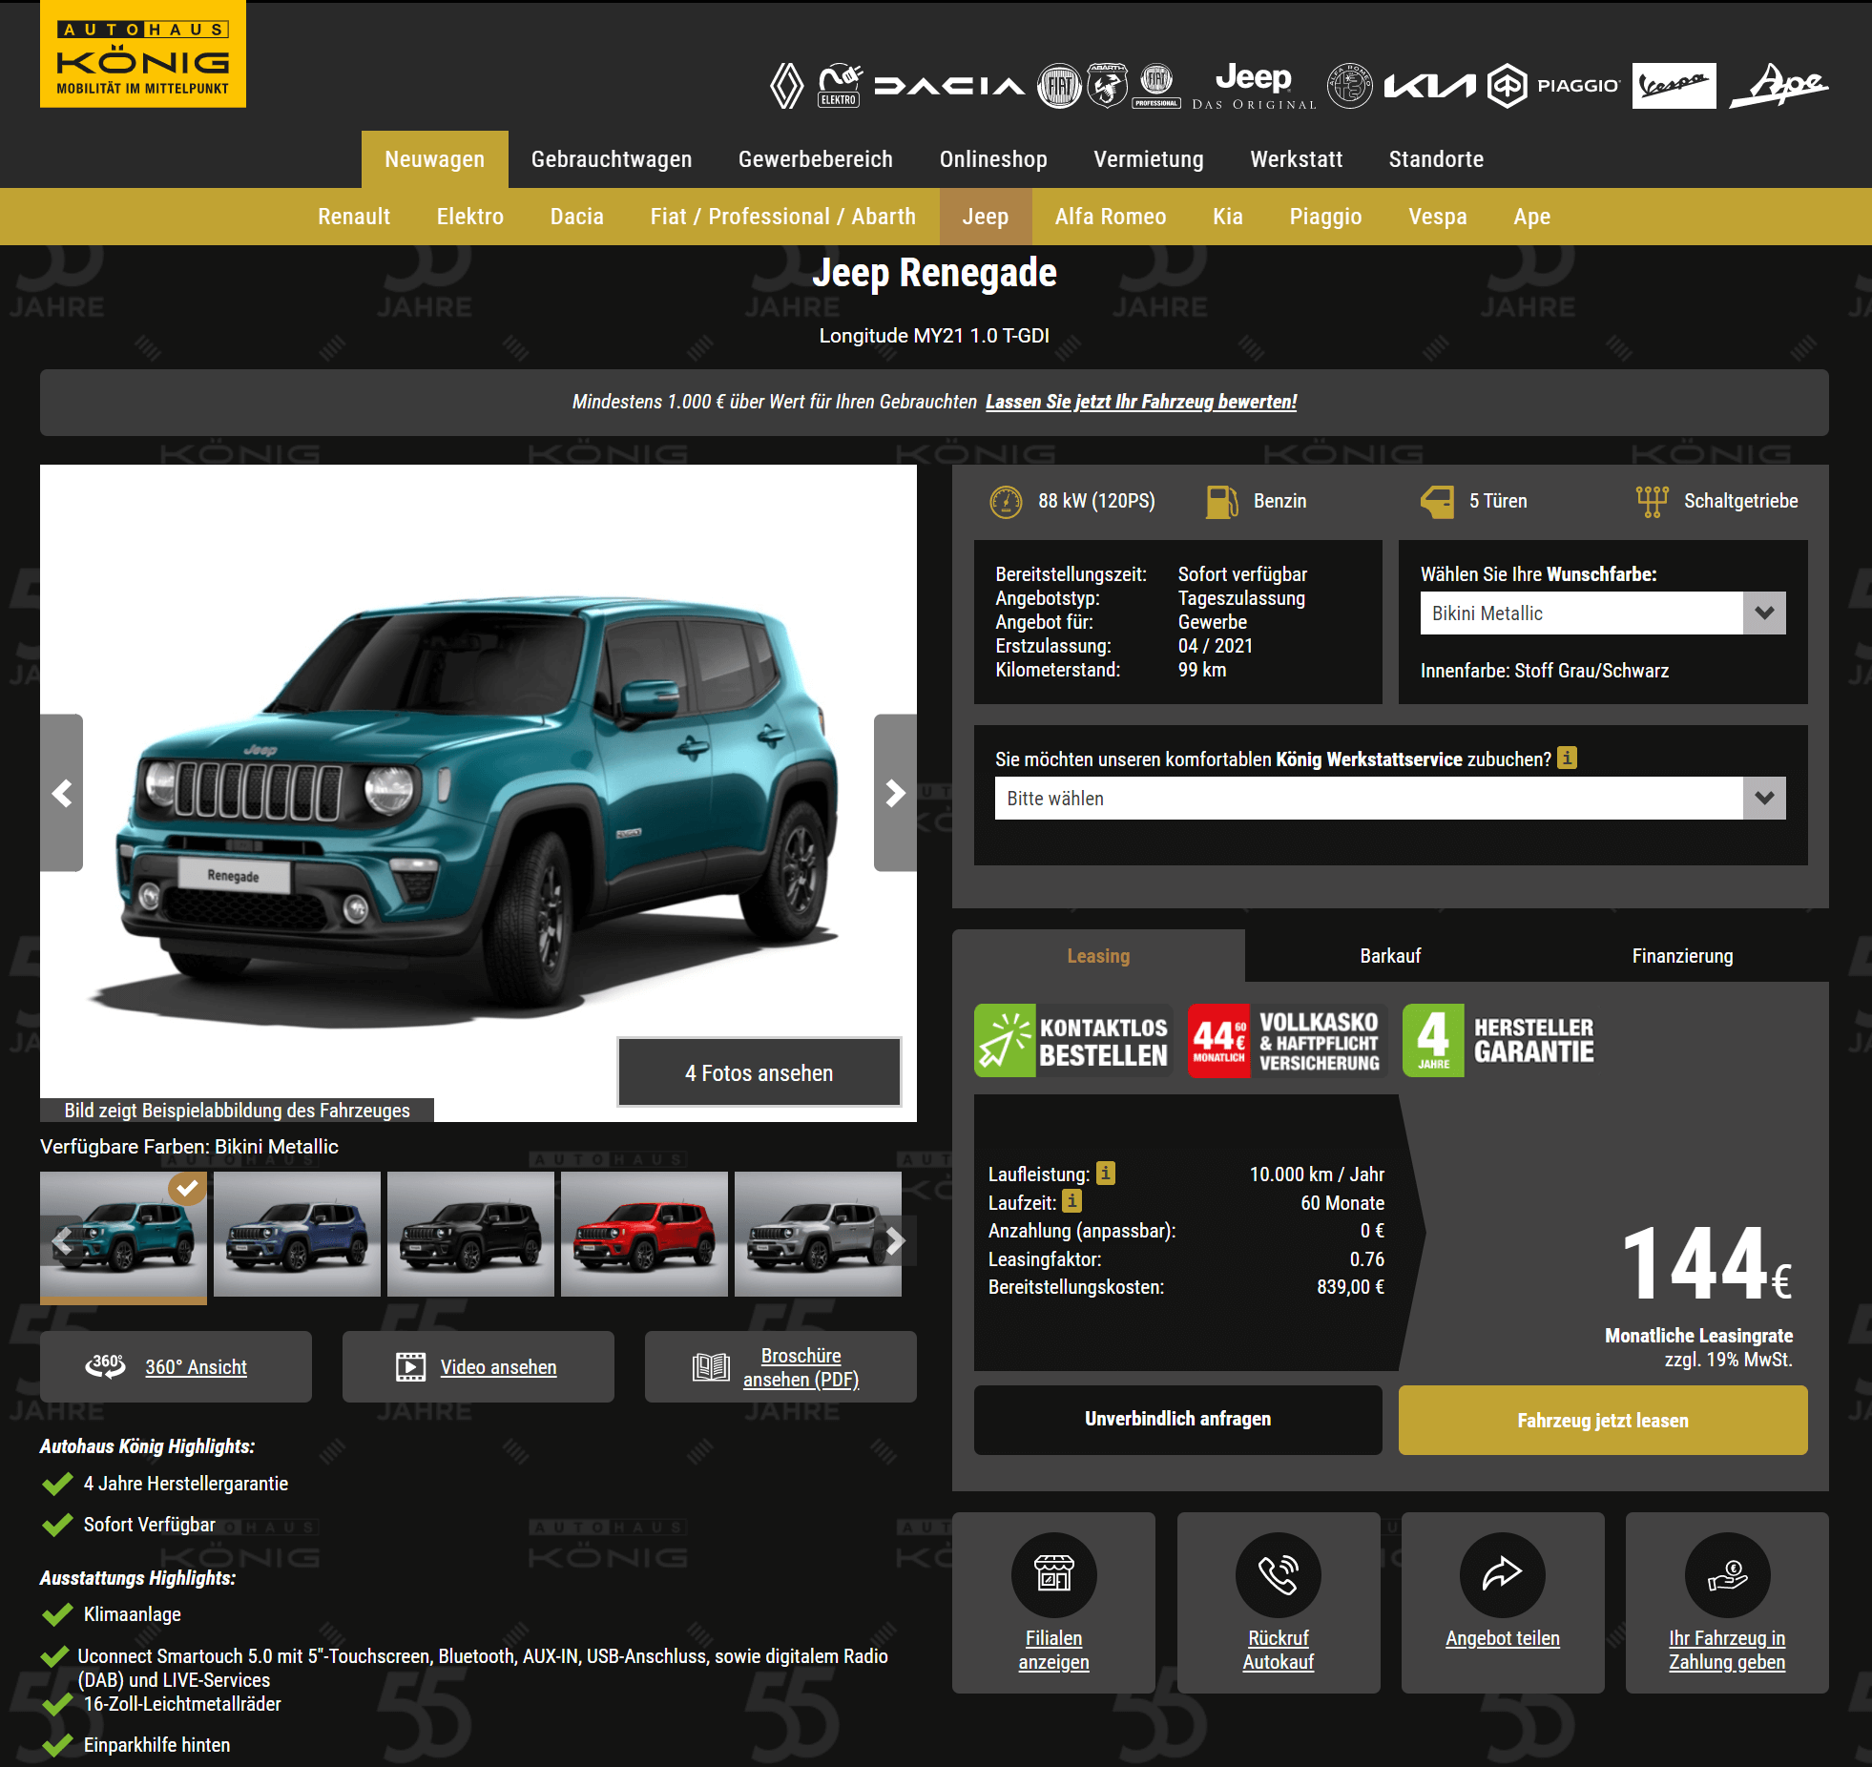Screen dimensions: 1872x1767
Task: Switch to the Barkauf tab
Action: pos(1390,955)
